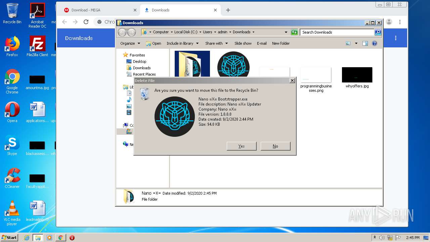
Task: Click the Explorer Forward arrow button
Action: [x=131, y=32]
